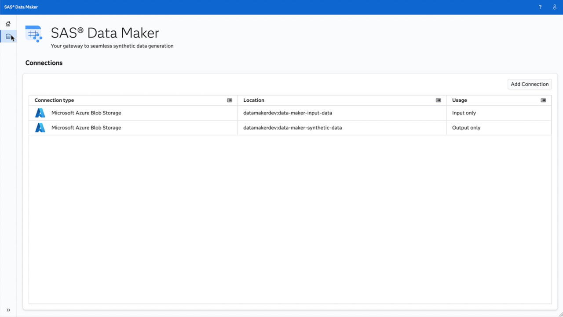Select Microsoft Azure Blob Storage synthetic-data row
The height and width of the screenshot is (317, 563).
point(290,128)
